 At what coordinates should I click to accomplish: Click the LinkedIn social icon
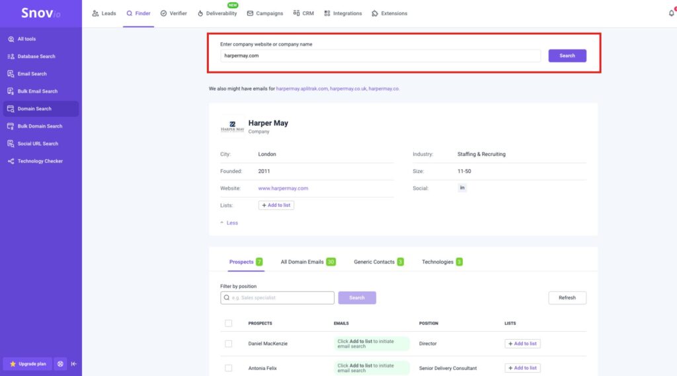point(462,188)
